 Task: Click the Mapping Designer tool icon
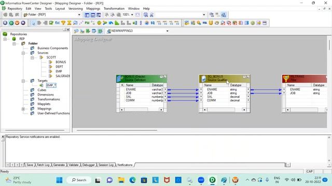[x=100, y=31]
